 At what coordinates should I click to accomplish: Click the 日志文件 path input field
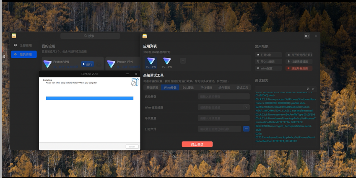point(219,129)
